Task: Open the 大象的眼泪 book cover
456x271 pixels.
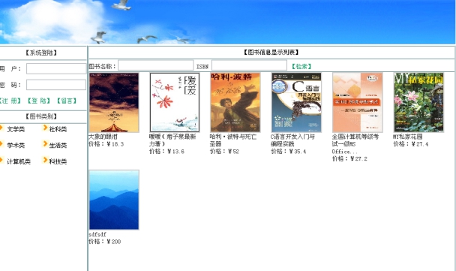Action: pos(114,102)
